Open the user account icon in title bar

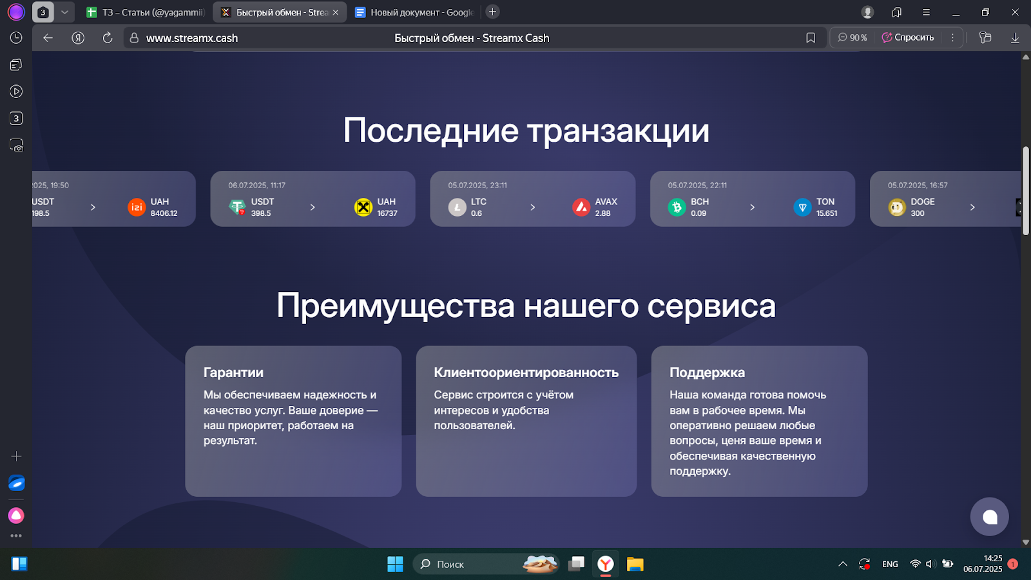[x=867, y=12]
